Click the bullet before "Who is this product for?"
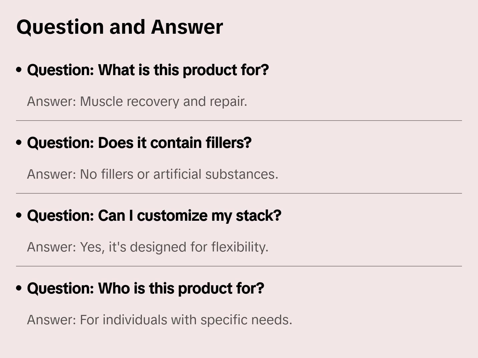The image size is (478, 358). pyautogui.click(x=19, y=288)
